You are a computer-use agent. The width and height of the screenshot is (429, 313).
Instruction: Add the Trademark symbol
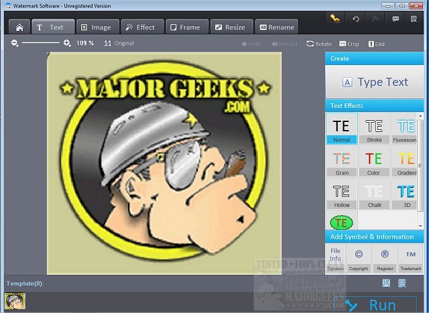411,259
